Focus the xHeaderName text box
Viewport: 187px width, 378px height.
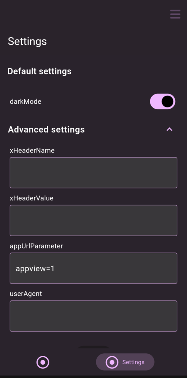pos(94,173)
